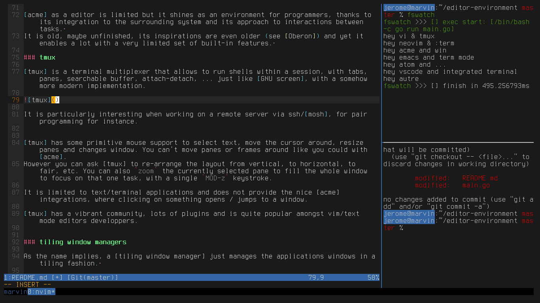Click the '### tmux' heading line
Screen dimensions: 540x303
[40, 57]
